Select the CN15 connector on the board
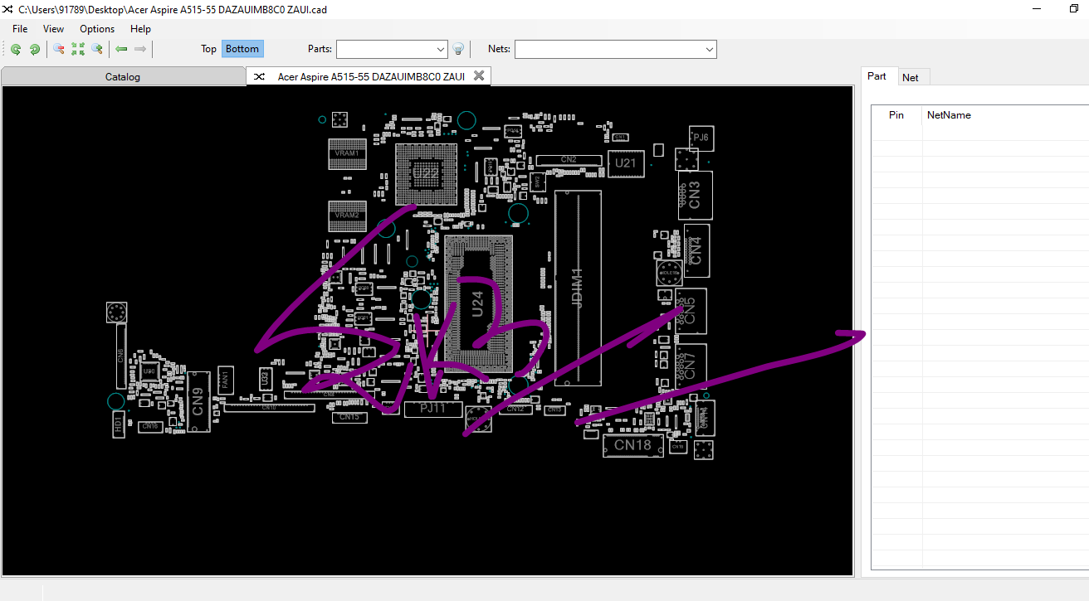 349,417
